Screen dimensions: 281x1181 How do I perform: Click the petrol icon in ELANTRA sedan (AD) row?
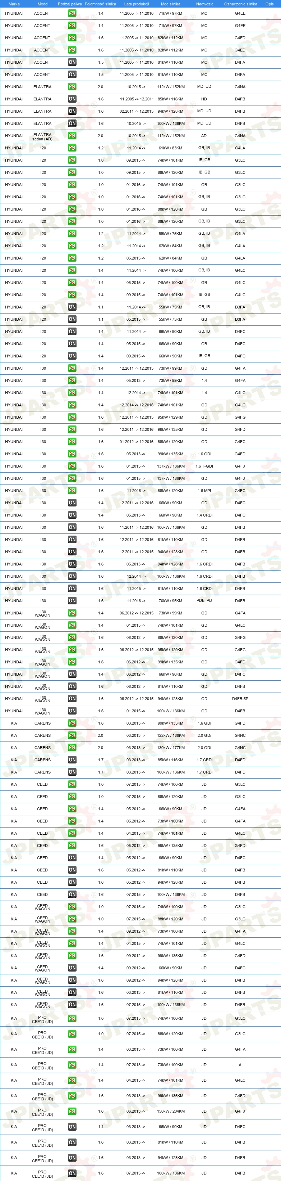coord(72,136)
